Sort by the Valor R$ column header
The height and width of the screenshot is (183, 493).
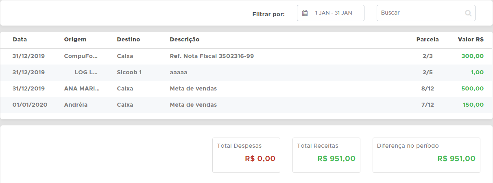471,40
